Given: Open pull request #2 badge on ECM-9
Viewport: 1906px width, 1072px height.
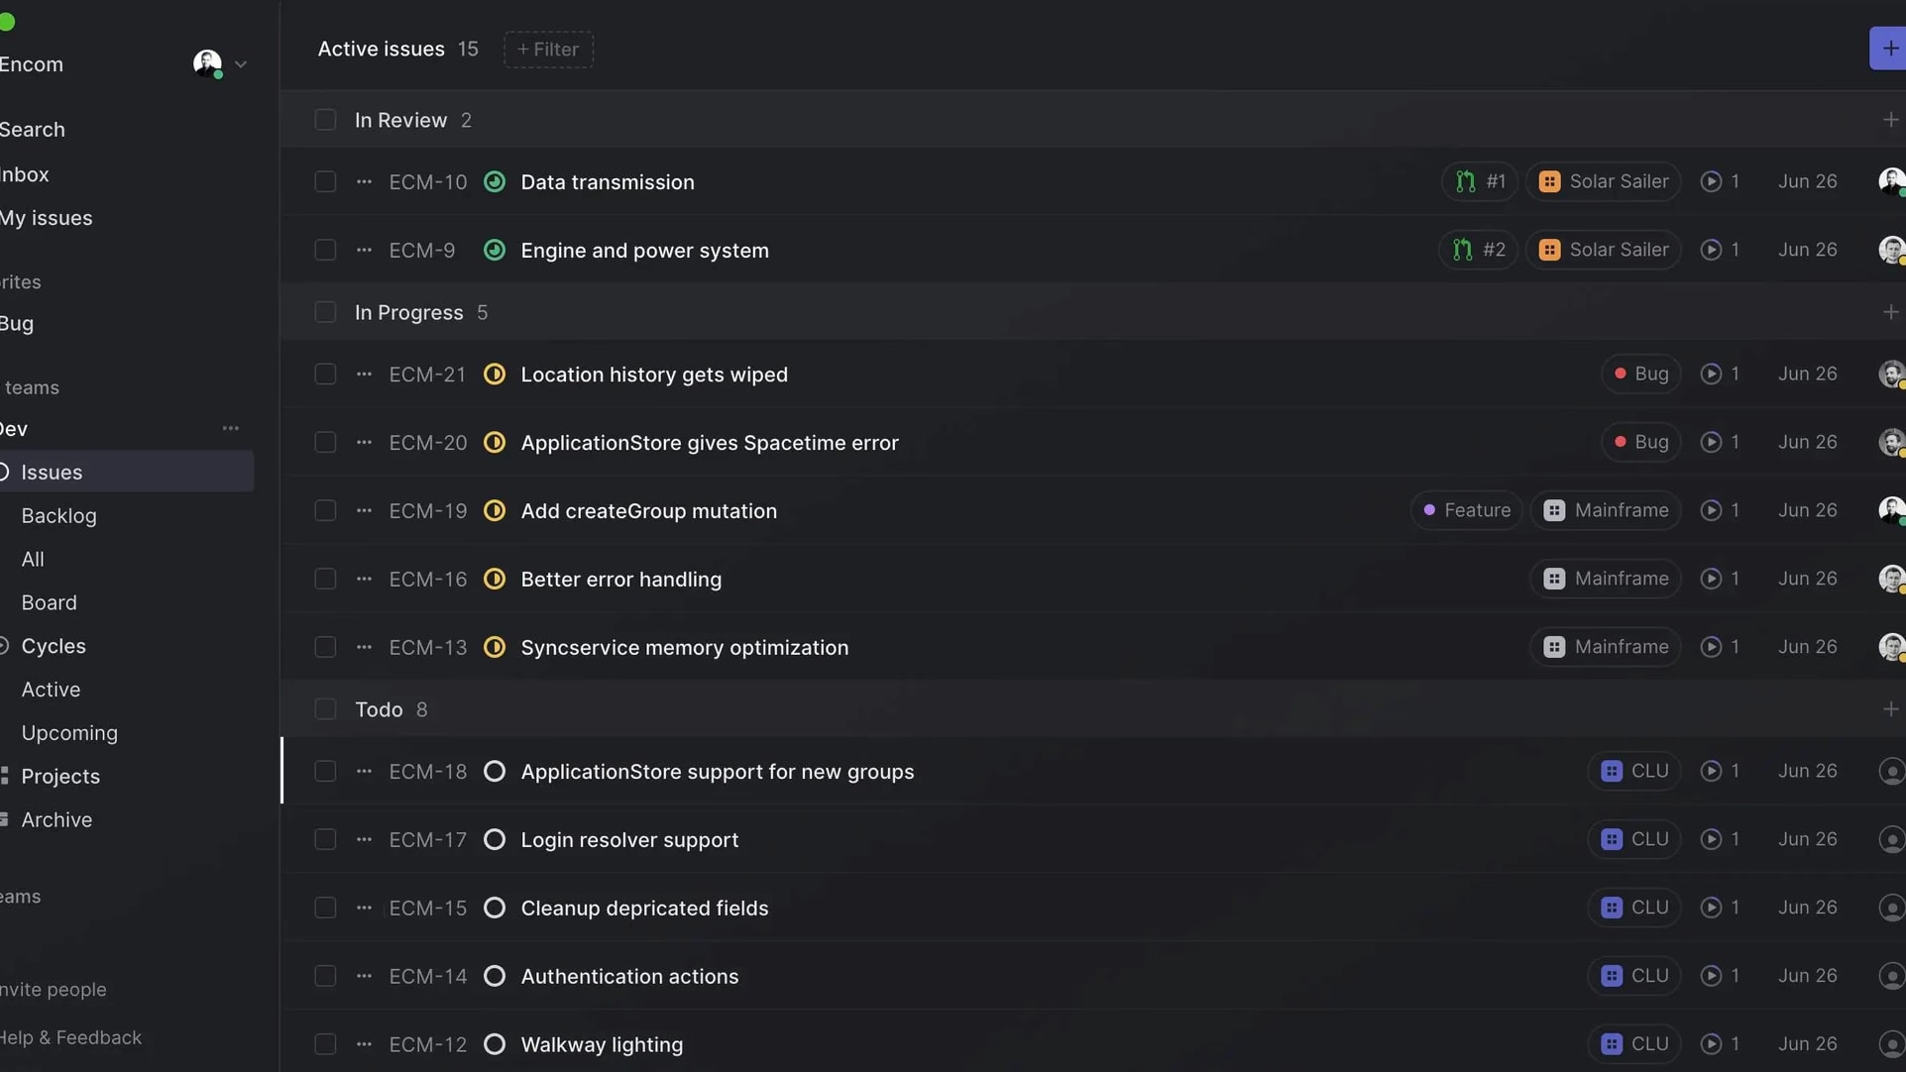Looking at the screenshot, I should click(1478, 250).
